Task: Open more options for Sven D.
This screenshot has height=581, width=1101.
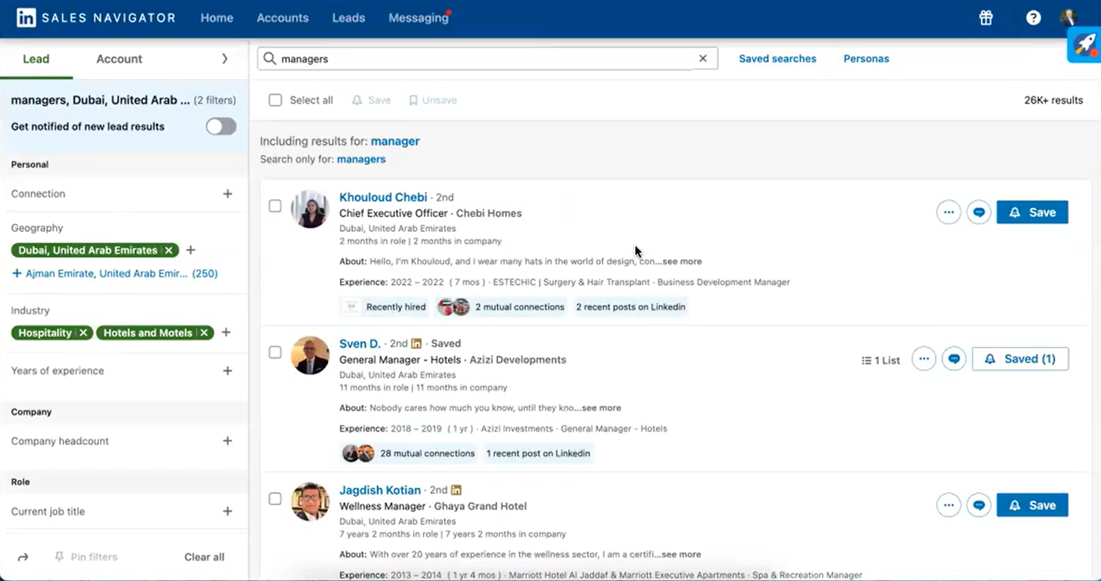Action: pyautogui.click(x=924, y=359)
